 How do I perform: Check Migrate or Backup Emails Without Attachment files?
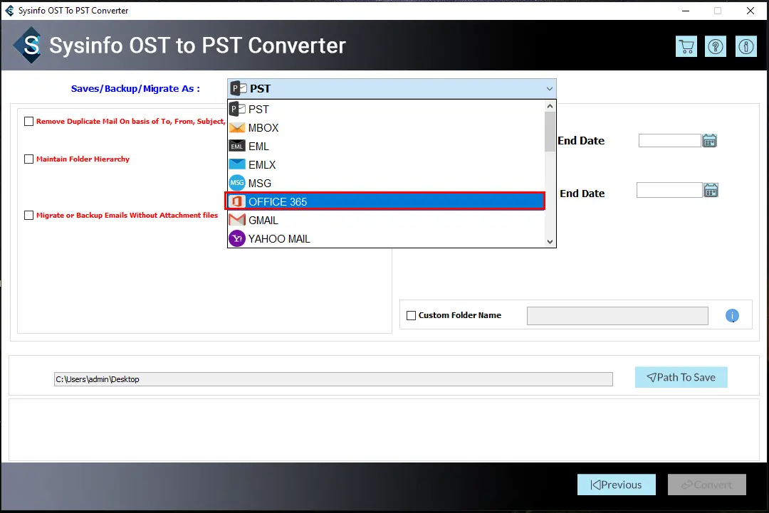point(29,215)
